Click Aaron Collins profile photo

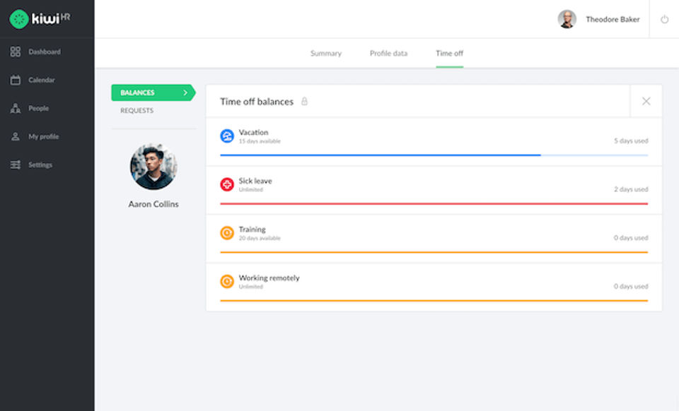point(153,167)
